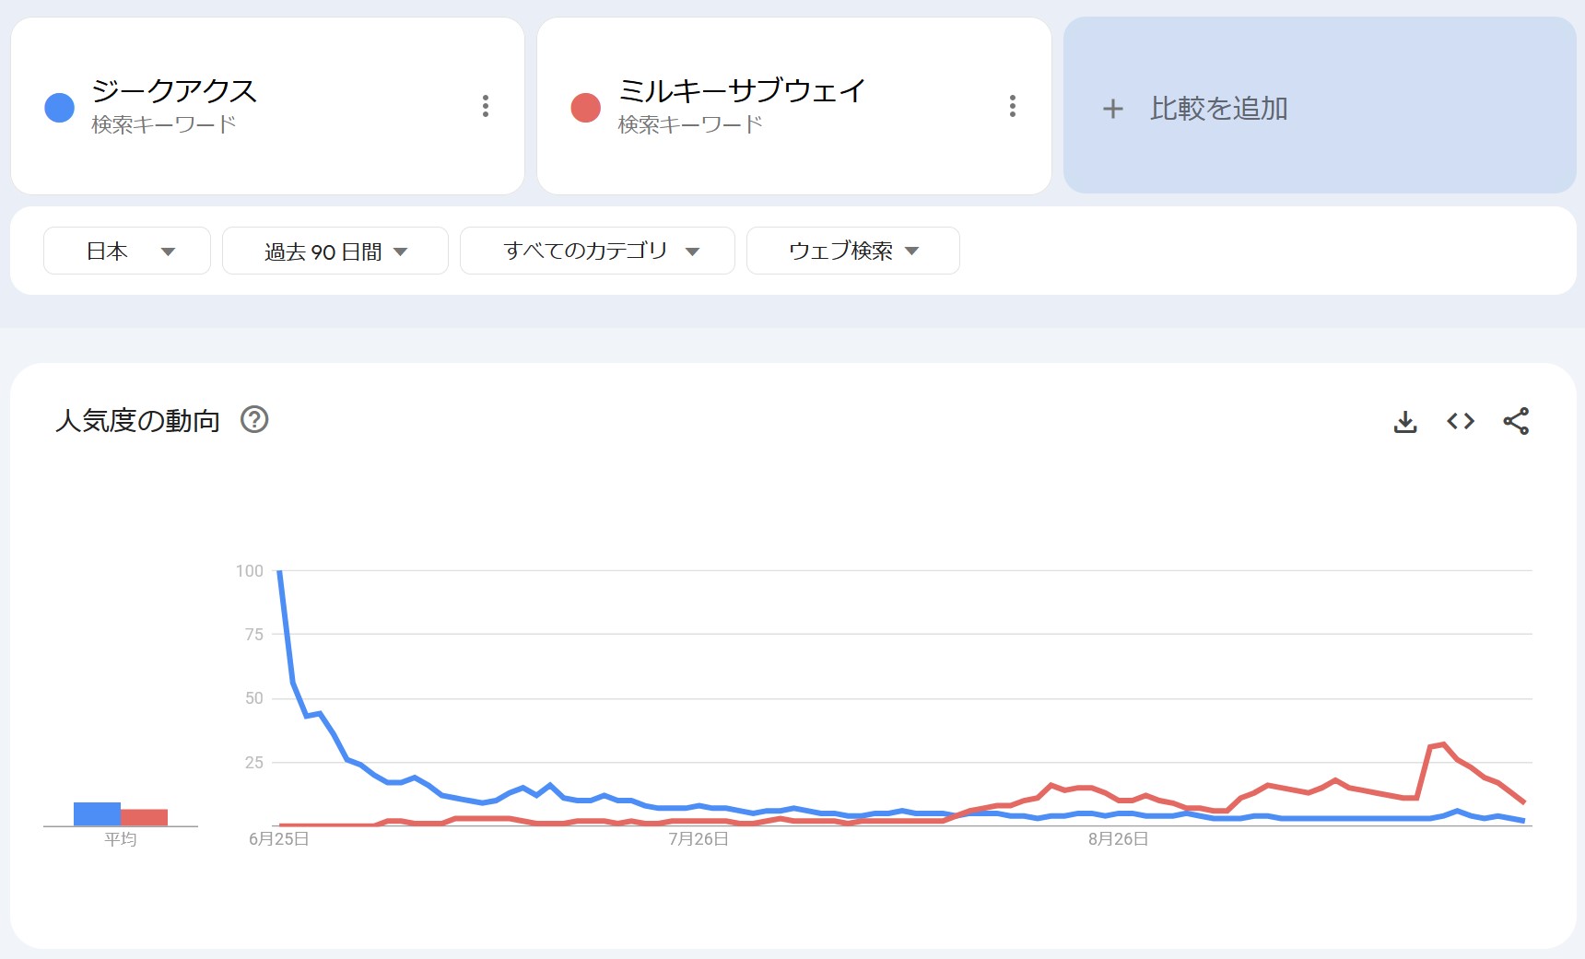Viewport: 1585px width, 959px height.
Task: Share the popularity trend chart
Action: [x=1516, y=422]
